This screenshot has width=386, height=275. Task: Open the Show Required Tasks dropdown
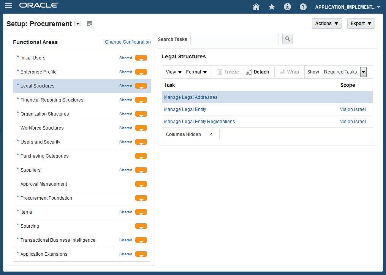click(x=363, y=72)
